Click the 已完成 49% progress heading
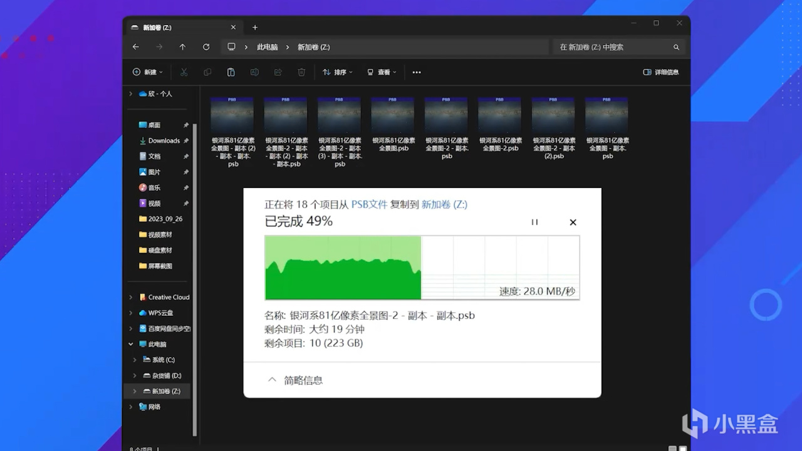 298,221
